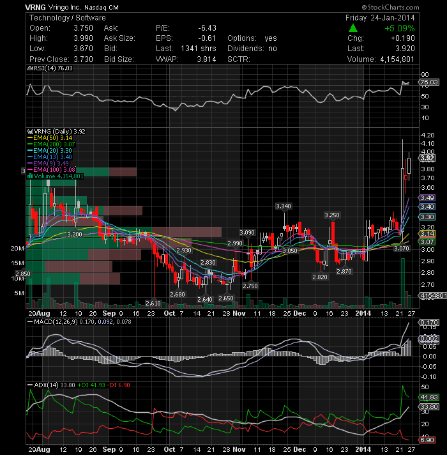This screenshot has width=447, height=455.
Task: Click the MACD 0.170 axis tag
Action: 428,323
